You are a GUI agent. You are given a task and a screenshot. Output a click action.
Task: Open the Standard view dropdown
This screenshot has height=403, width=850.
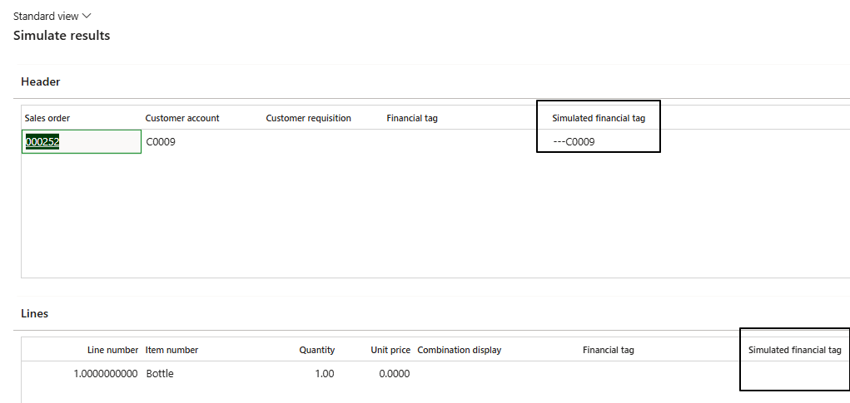point(52,16)
